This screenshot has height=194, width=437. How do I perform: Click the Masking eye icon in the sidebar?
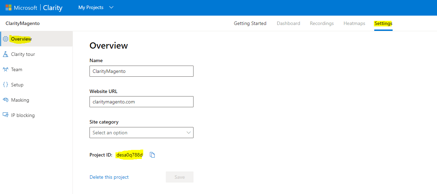point(6,100)
